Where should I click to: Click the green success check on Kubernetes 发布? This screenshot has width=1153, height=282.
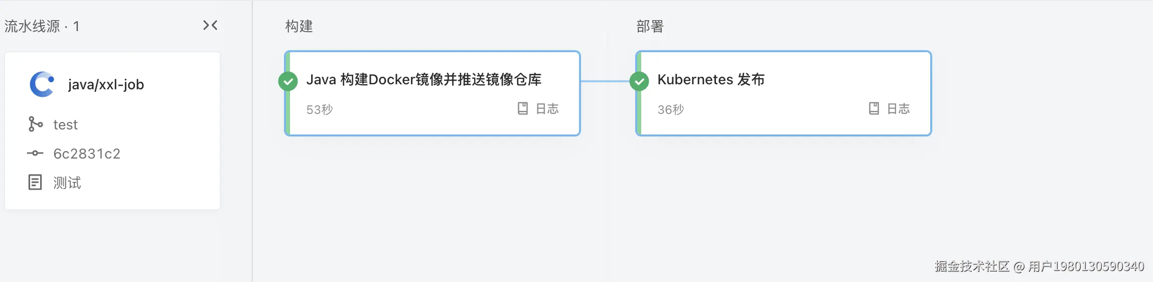click(639, 81)
